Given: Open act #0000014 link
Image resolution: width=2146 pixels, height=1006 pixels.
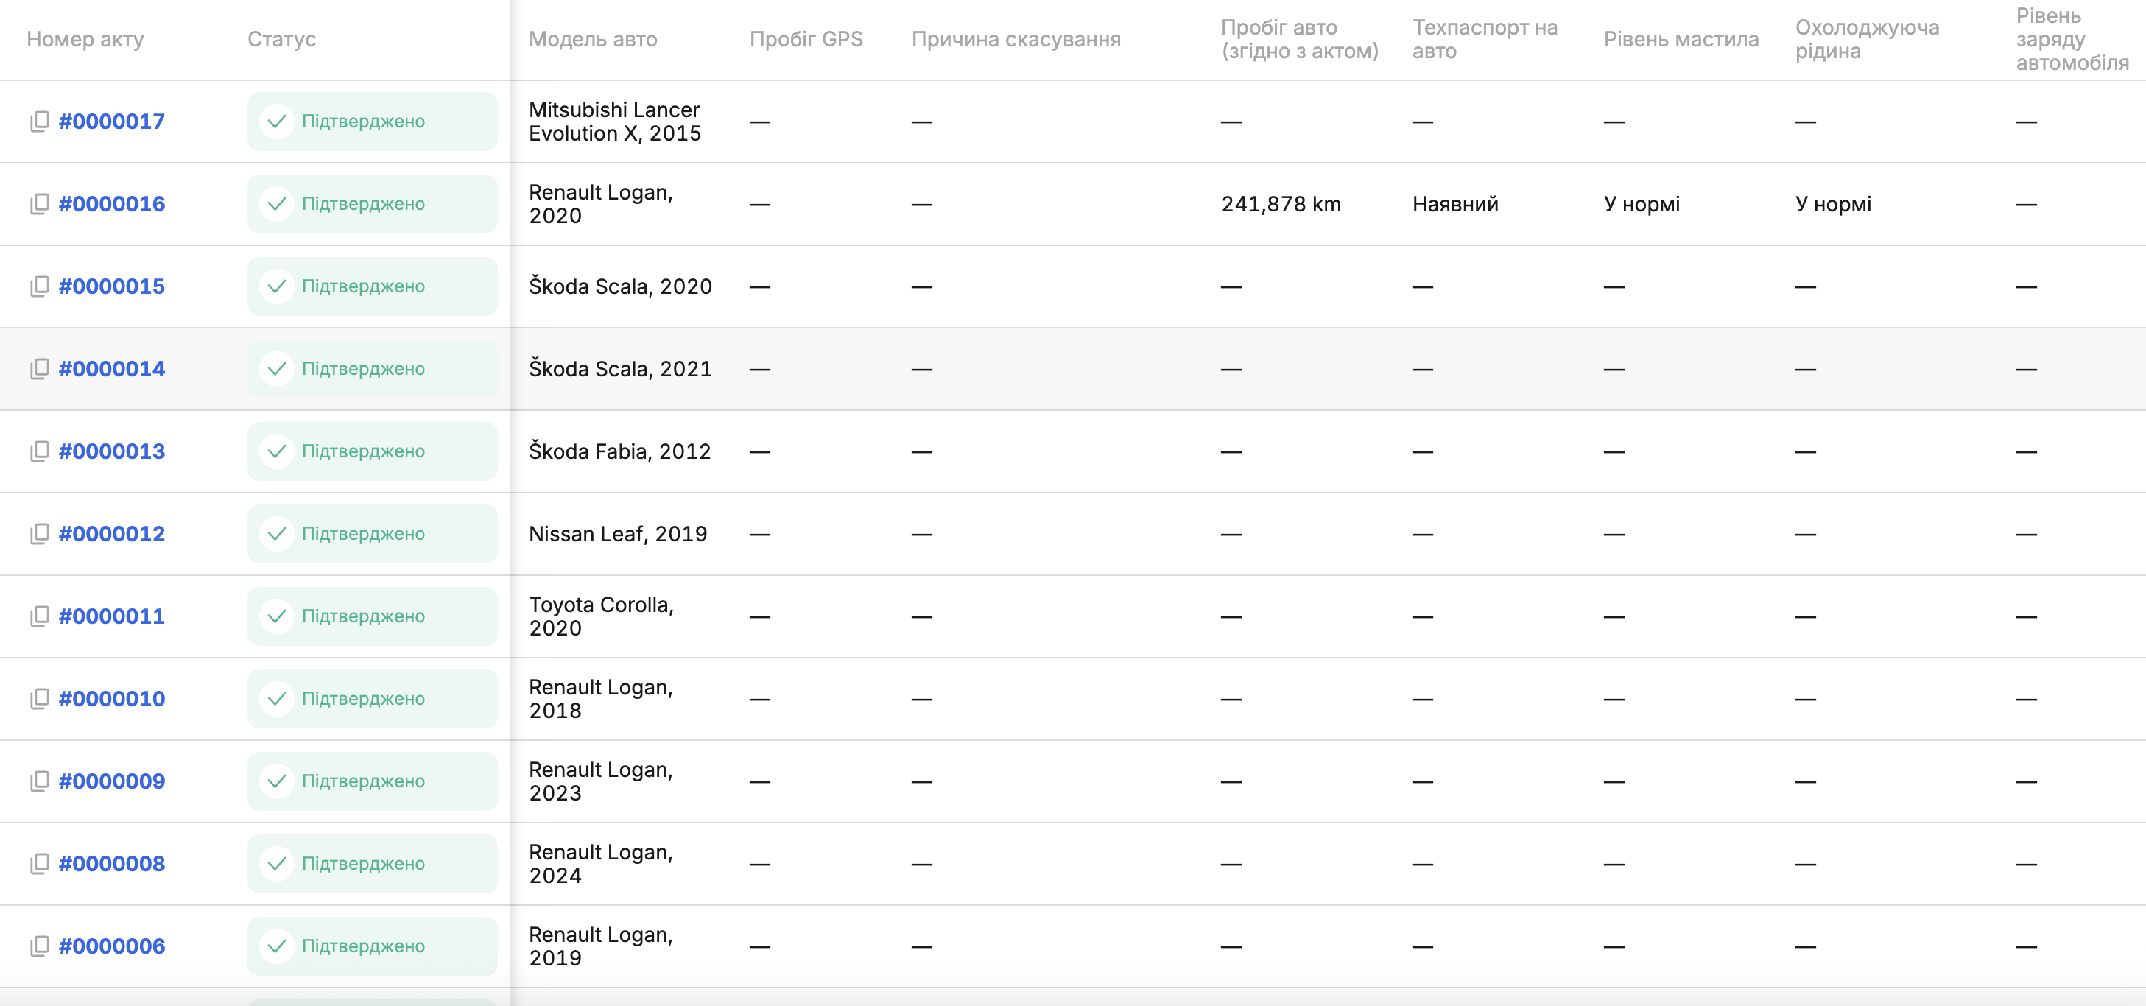Looking at the screenshot, I should [x=112, y=369].
